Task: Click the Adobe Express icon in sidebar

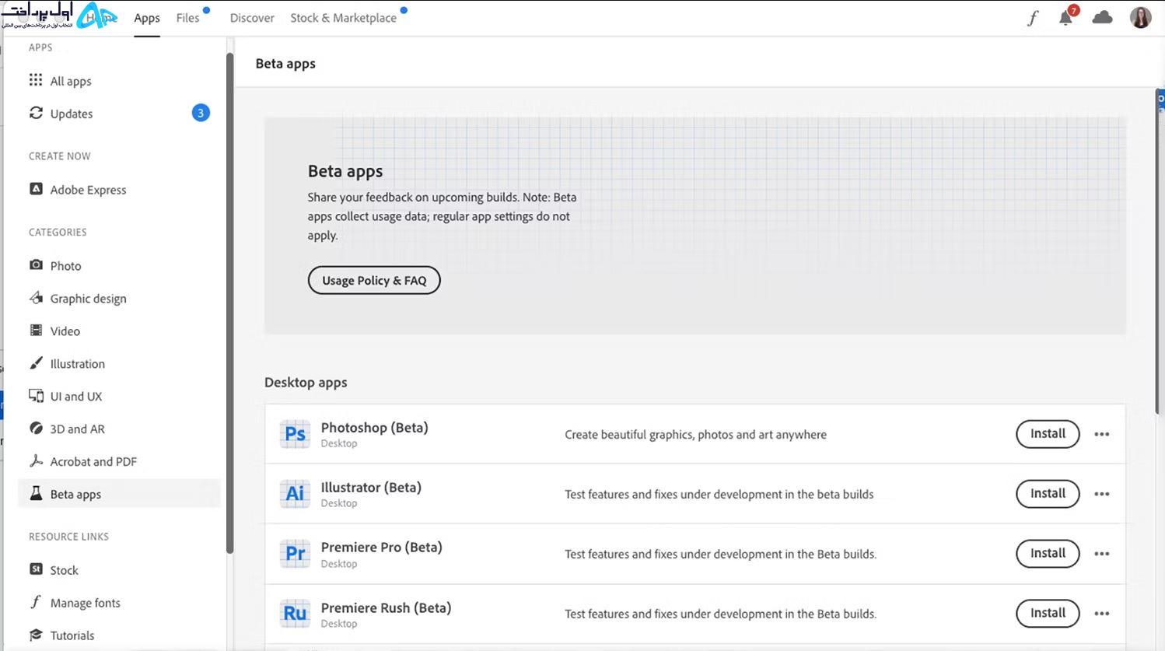Action: coord(36,189)
